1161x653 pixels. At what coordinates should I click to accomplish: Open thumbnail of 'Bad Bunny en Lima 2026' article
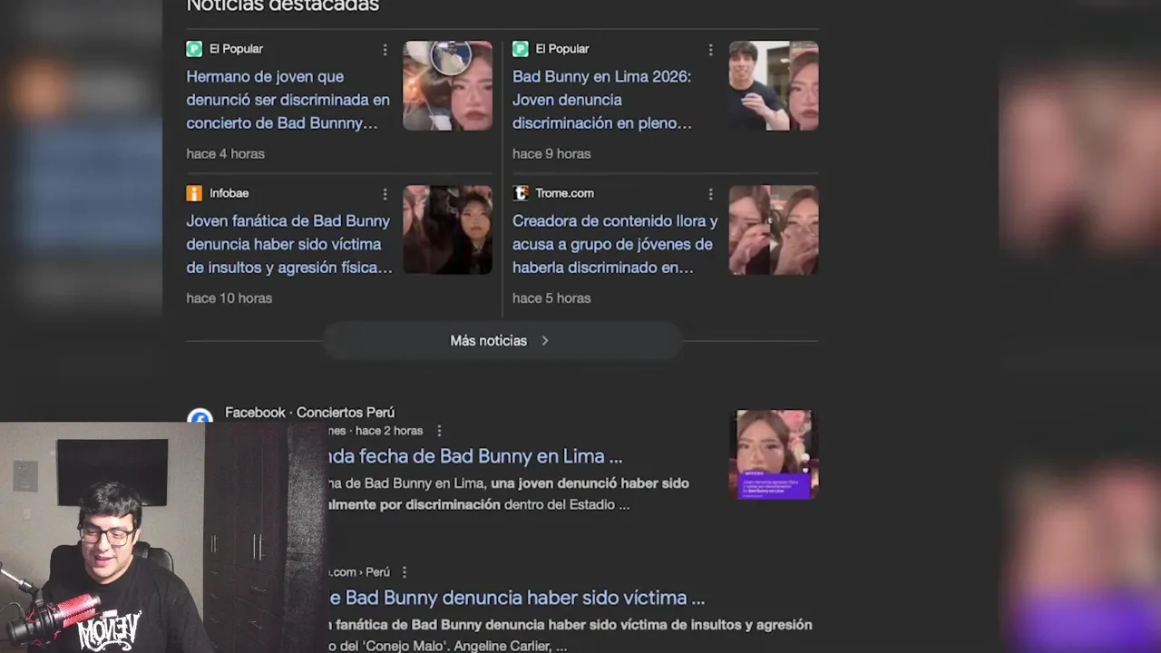point(774,86)
